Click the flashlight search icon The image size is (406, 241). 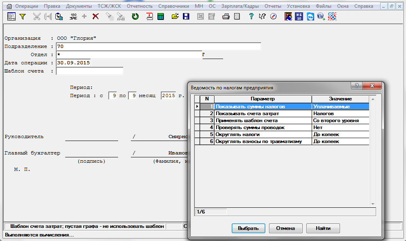click(109, 16)
